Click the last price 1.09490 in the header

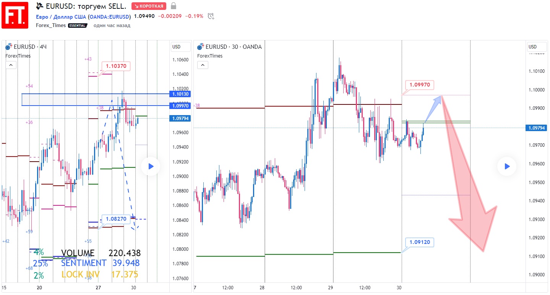point(144,16)
